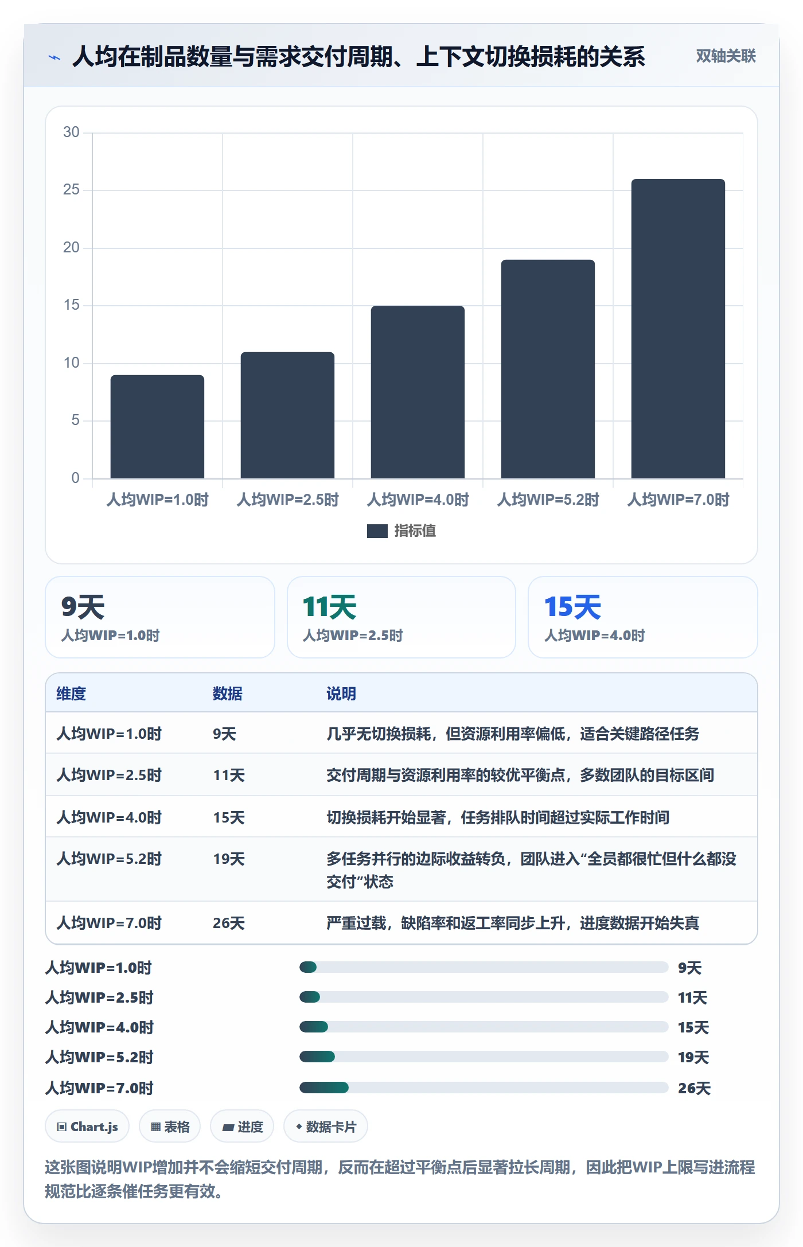This screenshot has height=1247, width=803.
Task: Select the 26天 cell in the table
Action: click(x=229, y=923)
